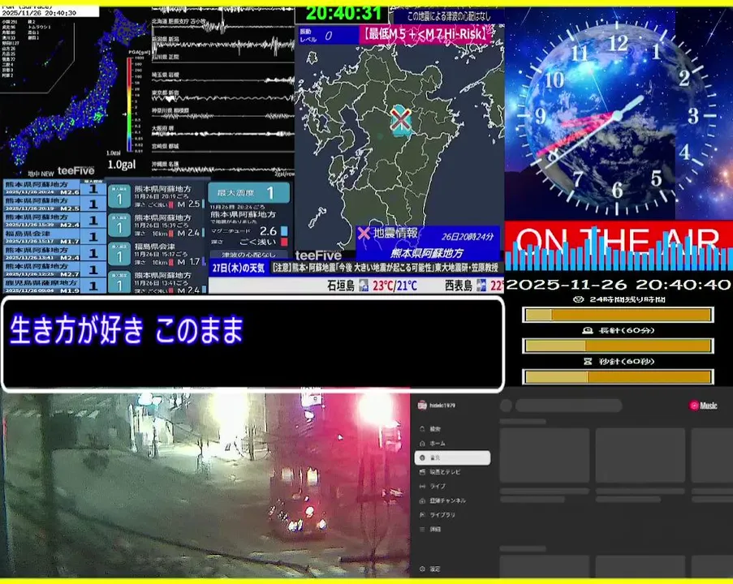Click intensity 1 badge for 13:41 quake
Viewport: 733px width, 584px height.
click(x=119, y=282)
